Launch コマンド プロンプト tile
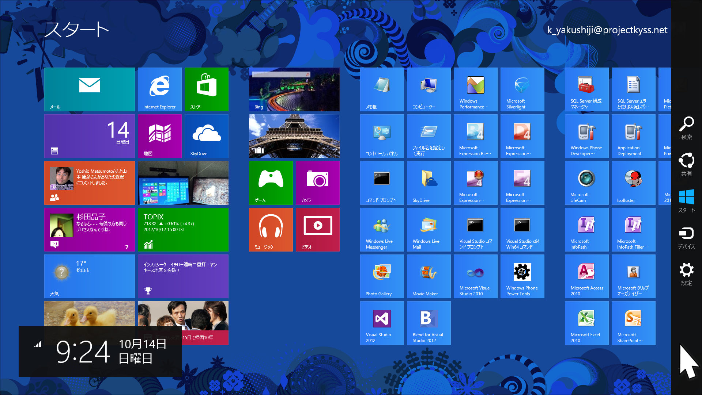The image size is (702, 395). [x=382, y=183]
